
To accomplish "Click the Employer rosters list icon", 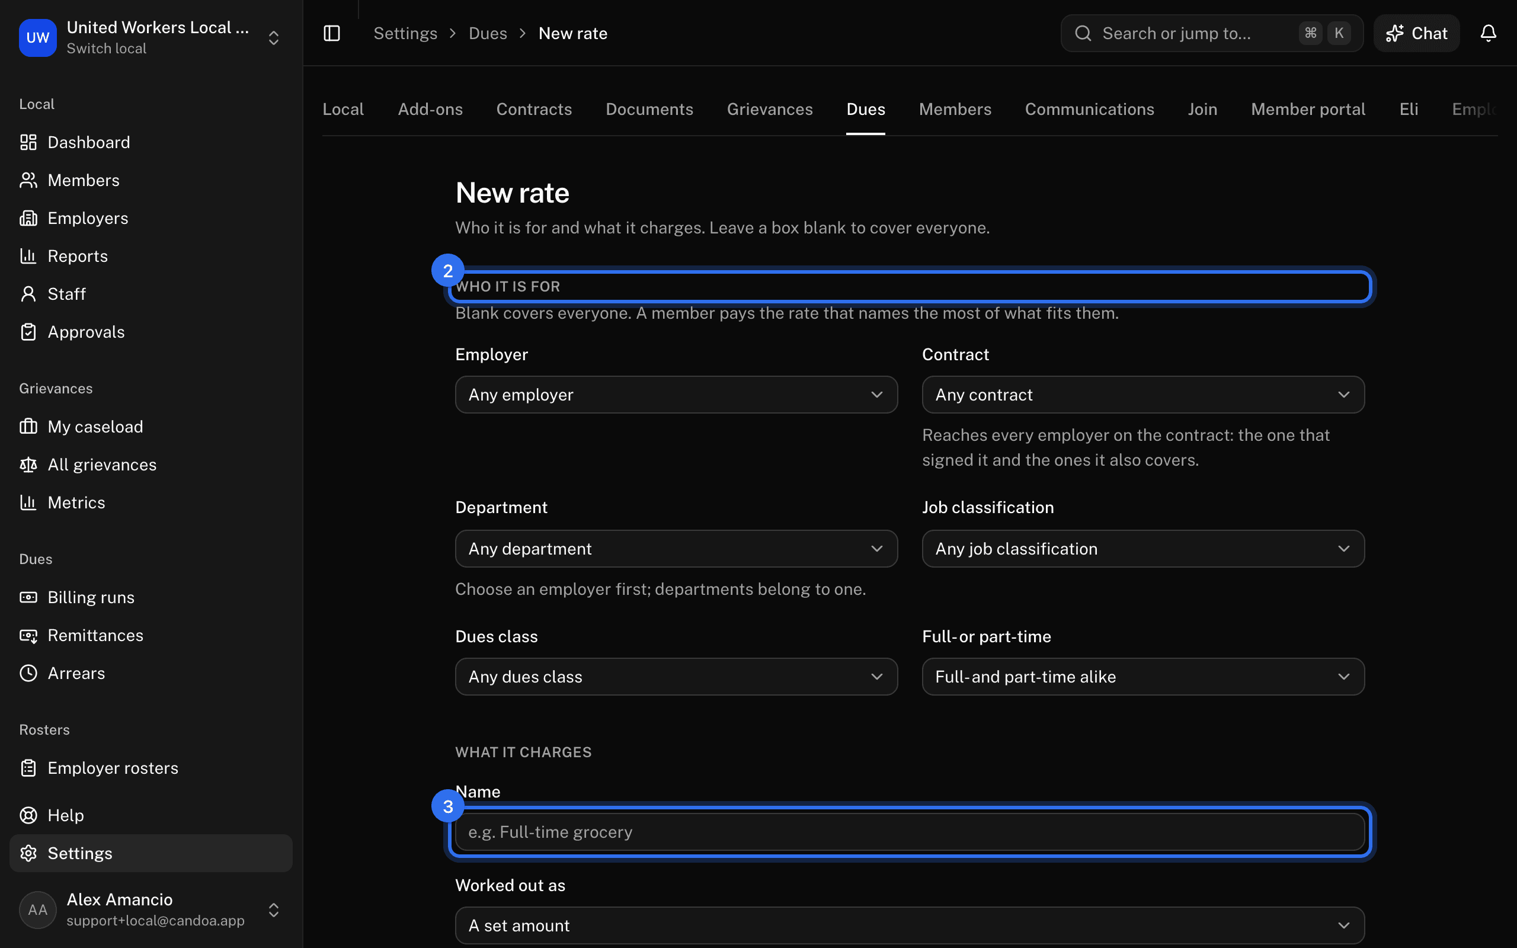I will coord(28,767).
